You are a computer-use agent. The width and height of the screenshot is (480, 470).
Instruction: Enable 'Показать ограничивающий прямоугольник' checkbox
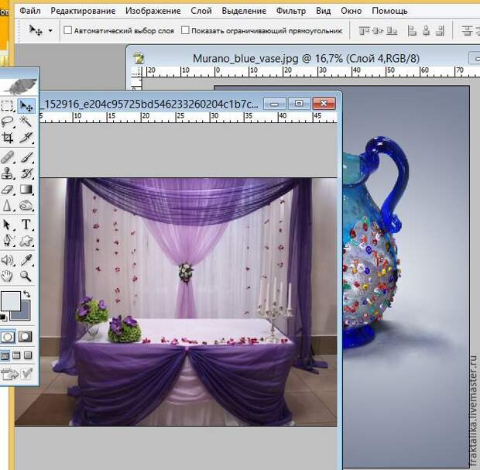(185, 30)
